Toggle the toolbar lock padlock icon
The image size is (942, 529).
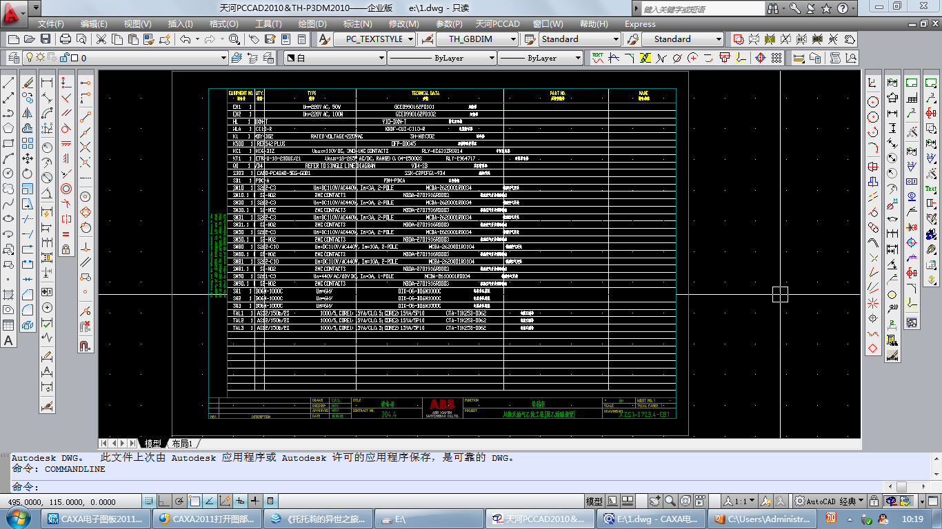point(874,501)
